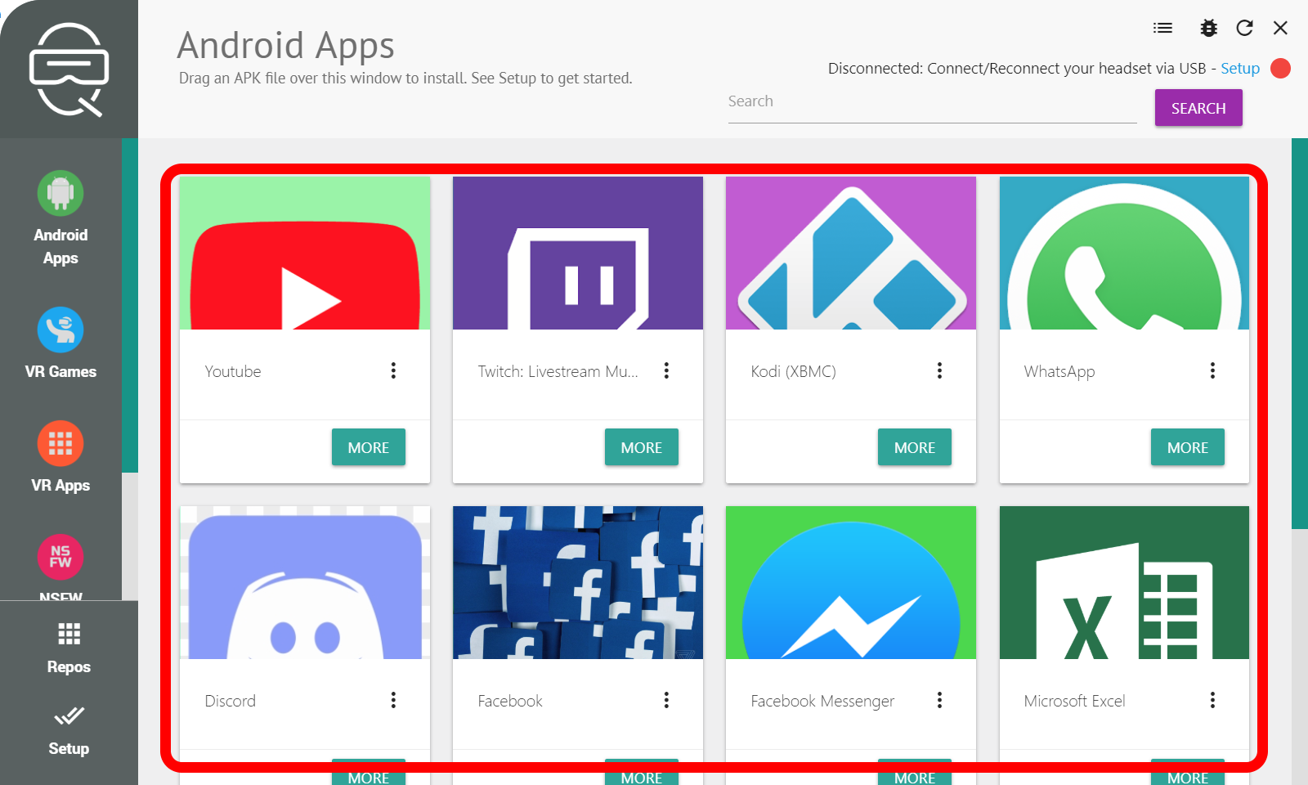This screenshot has width=1308, height=785.
Task: Click MORE on the Youtube card
Action: coord(369,447)
